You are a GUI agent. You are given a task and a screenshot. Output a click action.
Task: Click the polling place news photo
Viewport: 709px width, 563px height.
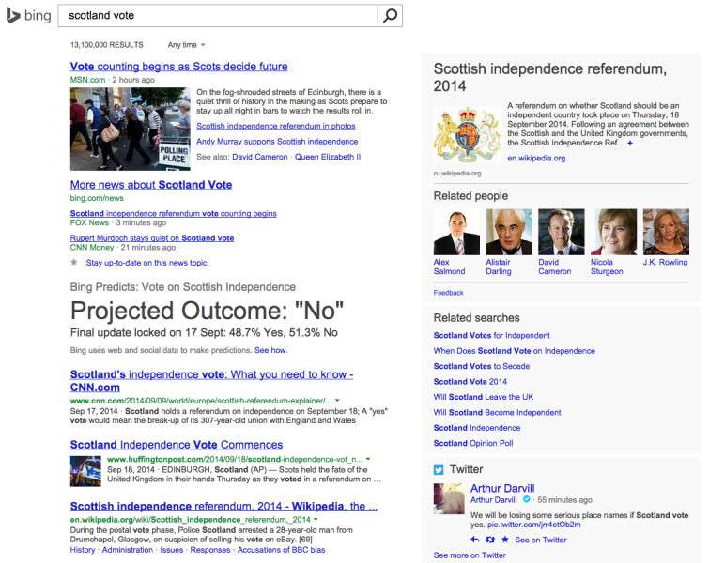131,129
